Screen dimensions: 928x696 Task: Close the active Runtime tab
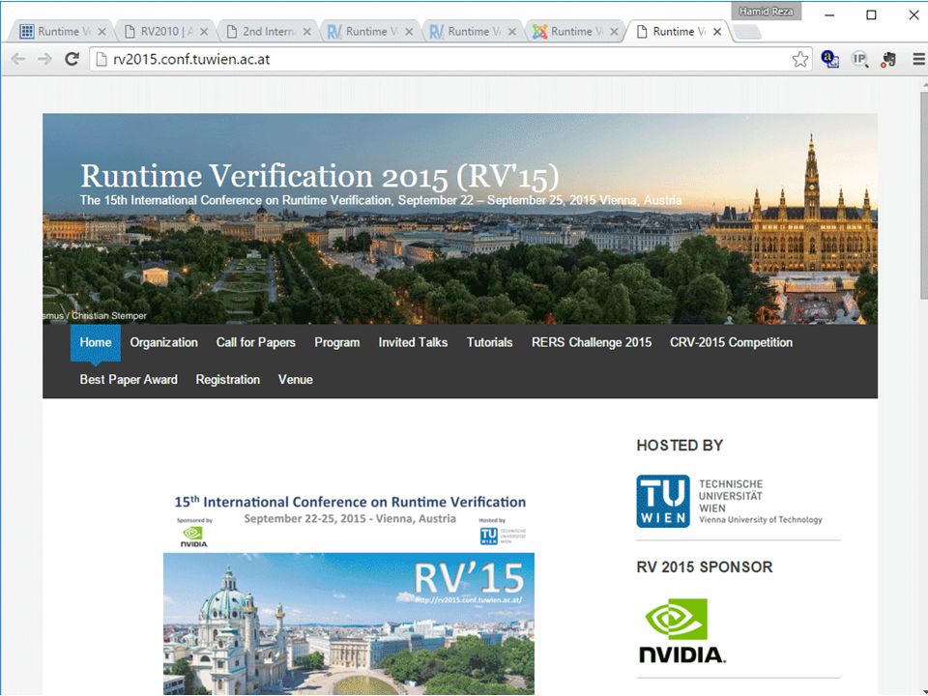click(717, 32)
